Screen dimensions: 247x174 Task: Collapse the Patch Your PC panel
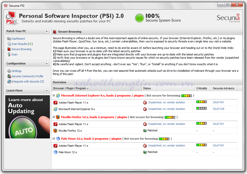coord(47,31)
